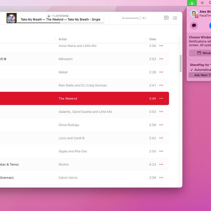The height and width of the screenshot is (211, 211).
Task: Click the Lizzo and Cardi B artist text
Action: (71, 138)
